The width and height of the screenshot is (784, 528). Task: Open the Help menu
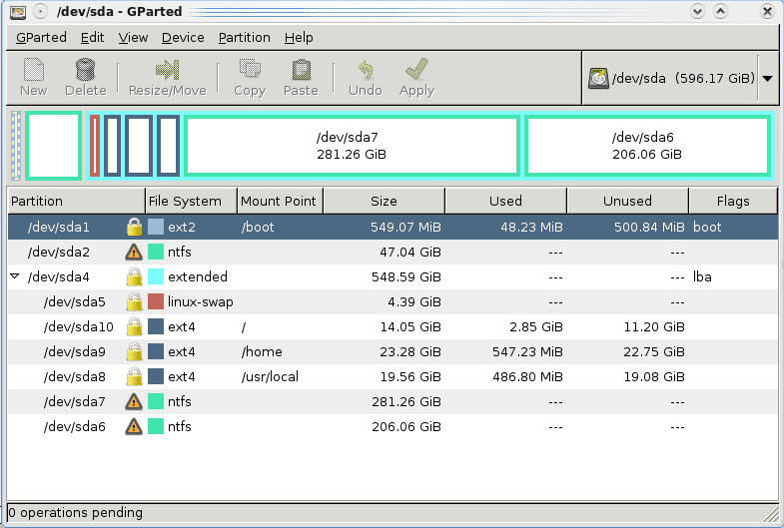point(299,38)
